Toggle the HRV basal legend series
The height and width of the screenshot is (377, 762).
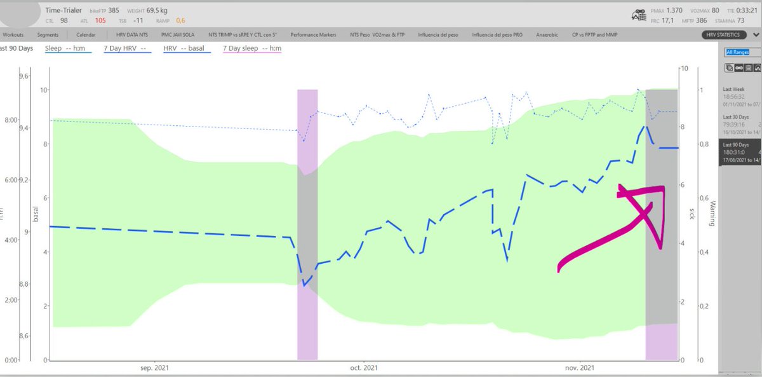[x=187, y=48]
